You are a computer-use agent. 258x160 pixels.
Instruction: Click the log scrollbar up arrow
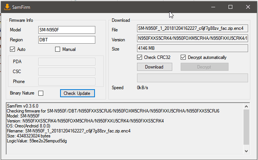(246, 106)
